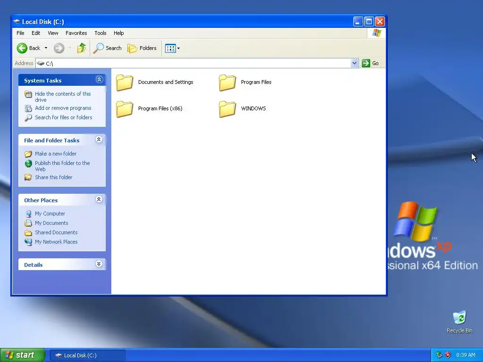Open the Edit menu
Screen dimensions: 483x362
coord(36,33)
